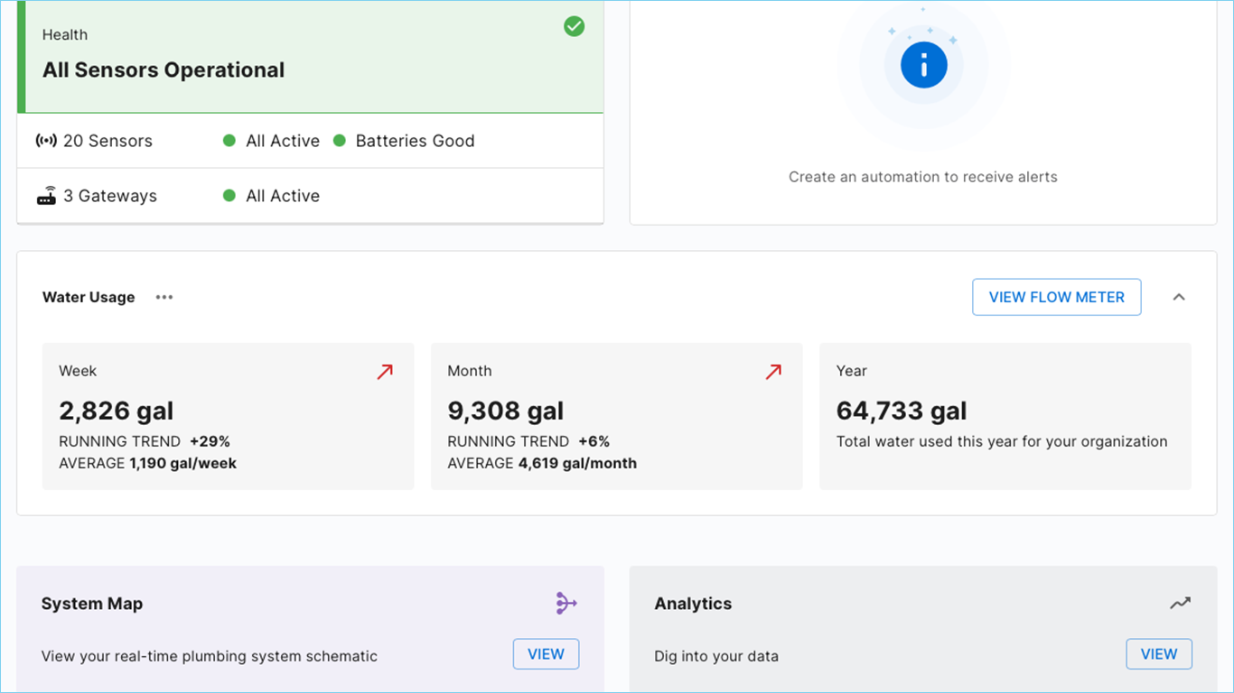Click Dig into your data text

(716, 656)
